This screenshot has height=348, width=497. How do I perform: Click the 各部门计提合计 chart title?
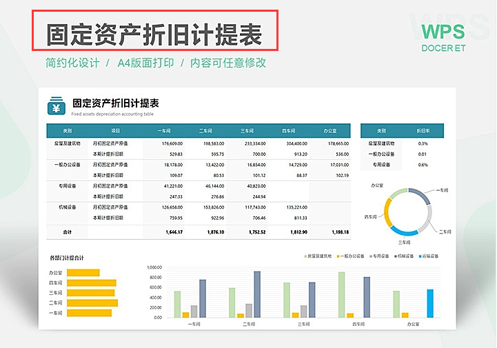pyautogui.click(x=67, y=258)
